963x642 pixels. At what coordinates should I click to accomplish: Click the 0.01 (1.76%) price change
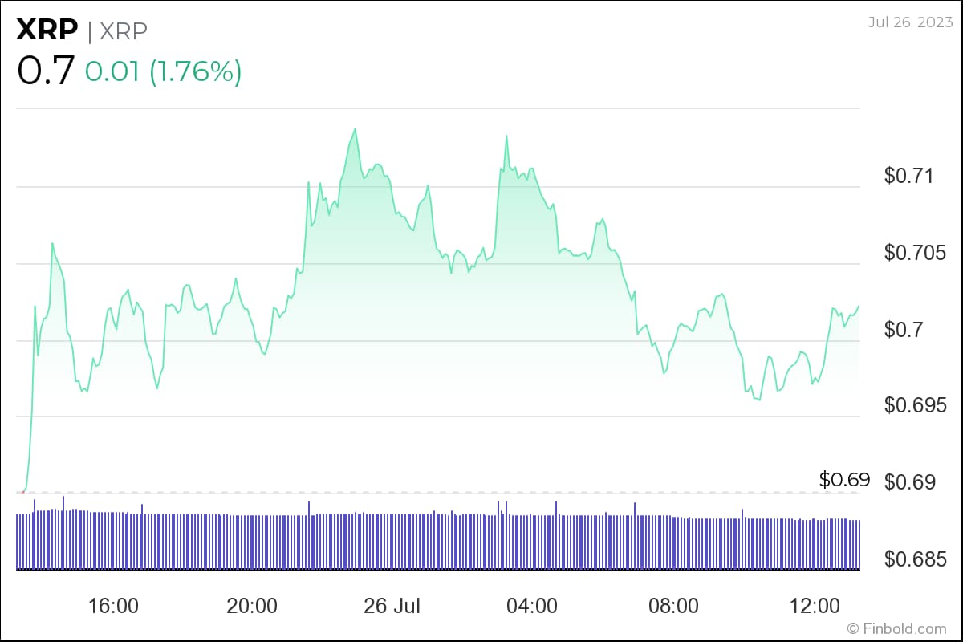pos(164,71)
